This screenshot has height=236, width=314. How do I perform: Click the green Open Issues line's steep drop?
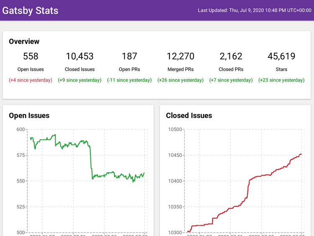click(91, 162)
